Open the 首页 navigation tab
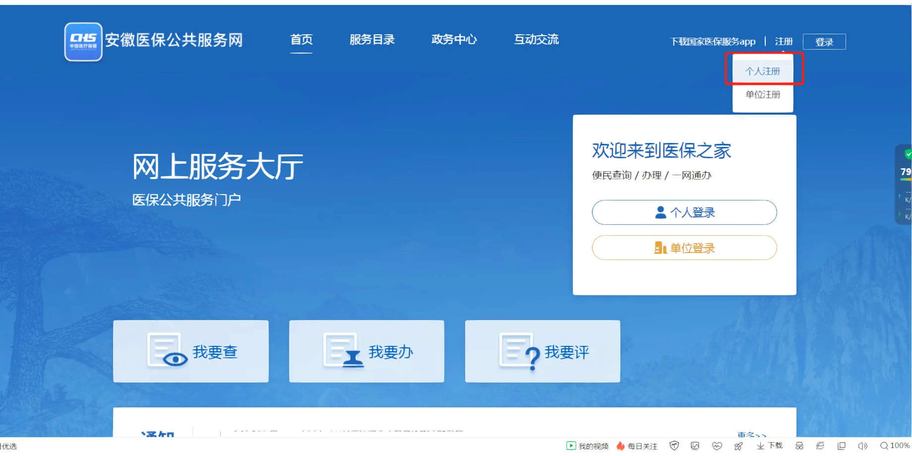912x456 pixels. (301, 39)
